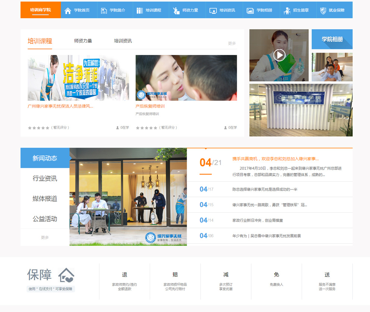Select 行业资讯 in the news sidebar
The image size is (370, 312).
[x=45, y=179]
